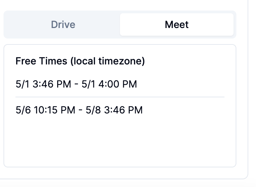The height and width of the screenshot is (187, 256).
Task: Click the "5/6" date in the second row
Action: [23, 110]
